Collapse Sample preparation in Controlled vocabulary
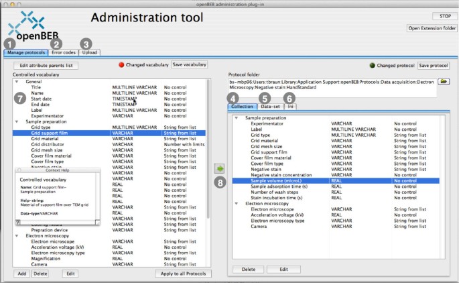The height and width of the screenshot is (283, 459). click(x=17, y=121)
